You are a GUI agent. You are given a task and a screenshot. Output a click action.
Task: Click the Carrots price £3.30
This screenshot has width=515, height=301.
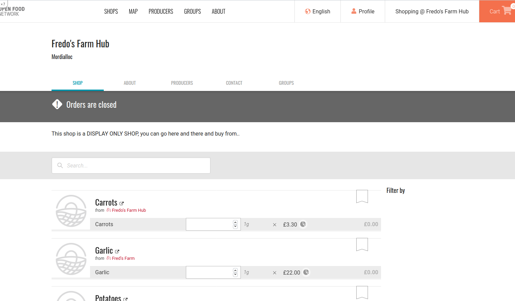tap(290, 224)
